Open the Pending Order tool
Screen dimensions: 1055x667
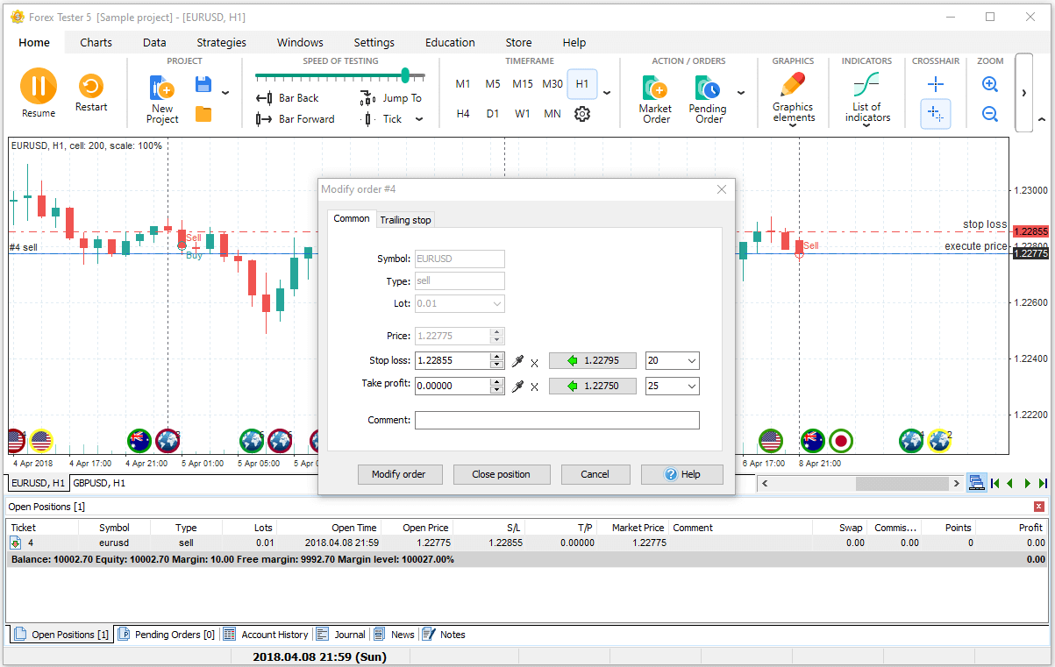pos(707,89)
